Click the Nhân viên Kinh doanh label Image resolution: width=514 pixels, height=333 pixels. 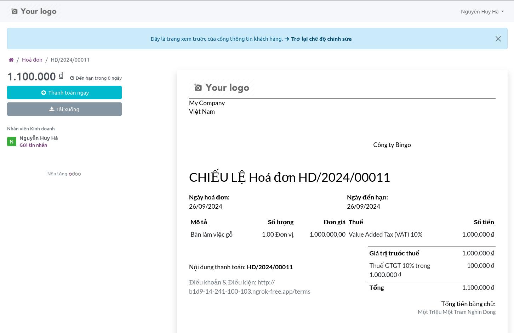point(31,129)
